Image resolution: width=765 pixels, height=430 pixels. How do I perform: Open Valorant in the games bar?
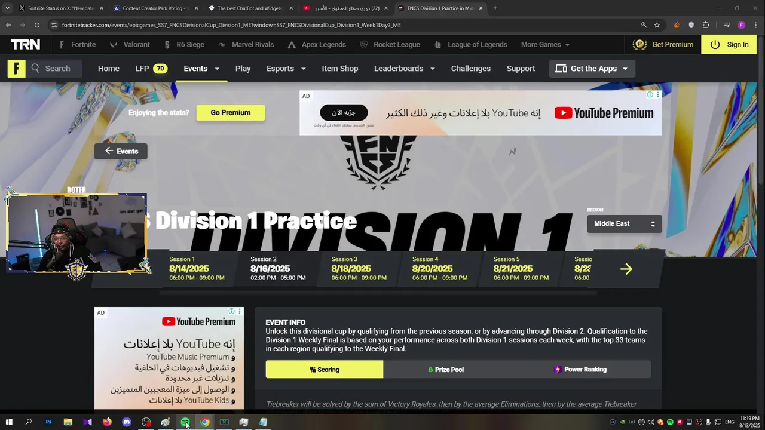pyautogui.click(x=130, y=45)
